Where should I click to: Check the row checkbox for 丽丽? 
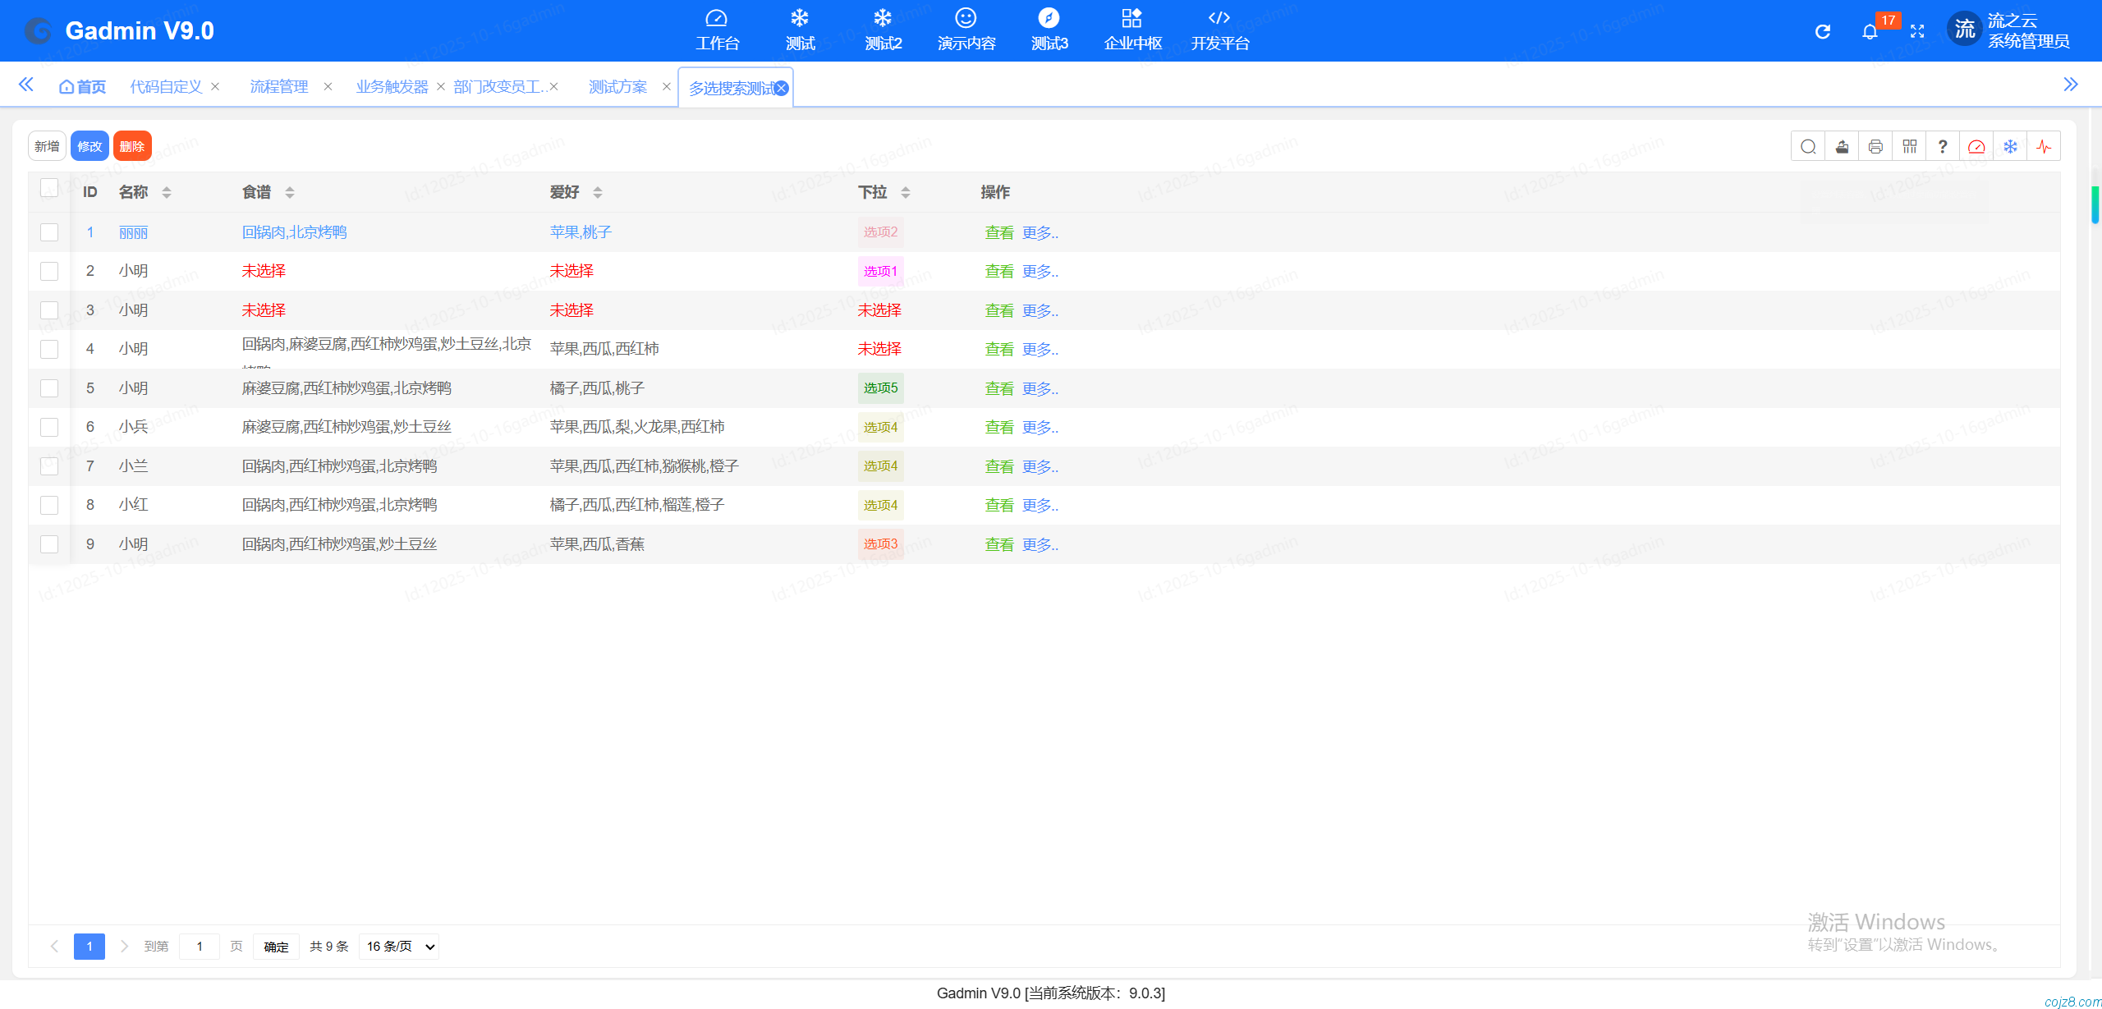(x=49, y=232)
